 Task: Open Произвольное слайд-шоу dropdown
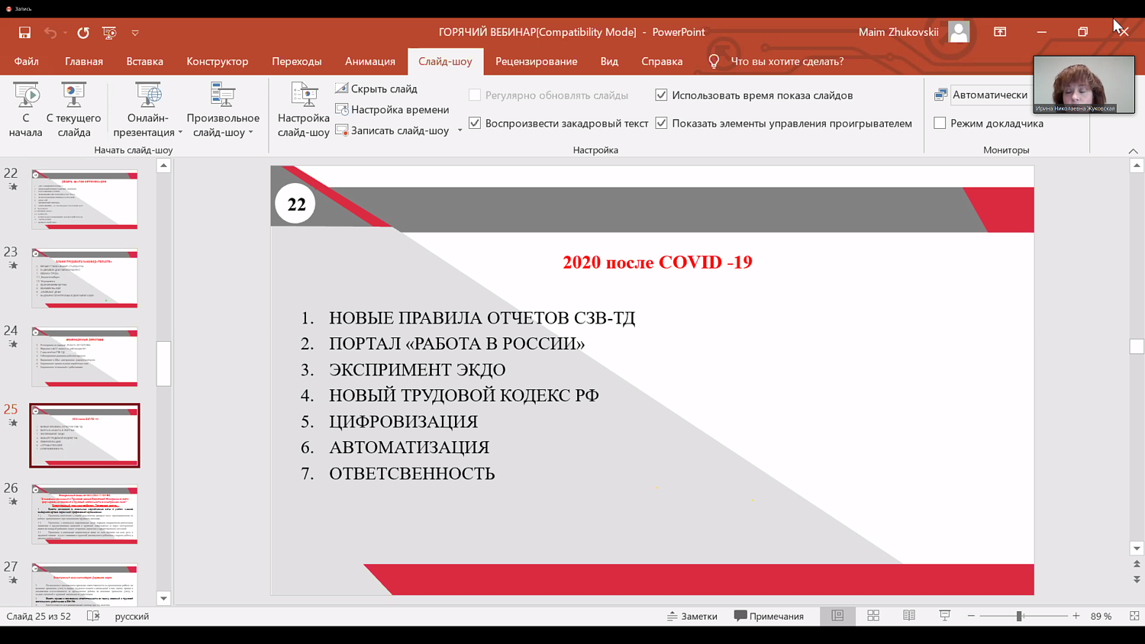coord(223,110)
